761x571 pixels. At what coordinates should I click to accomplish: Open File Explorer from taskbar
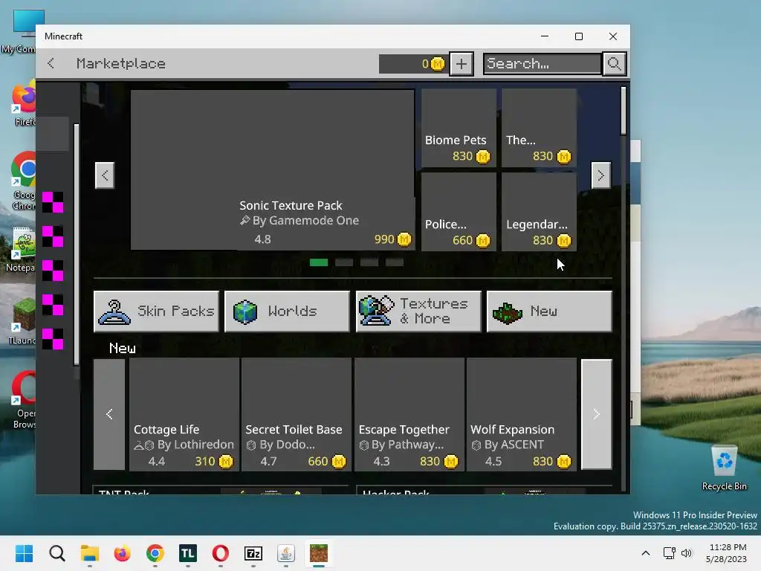tap(90, 553)
